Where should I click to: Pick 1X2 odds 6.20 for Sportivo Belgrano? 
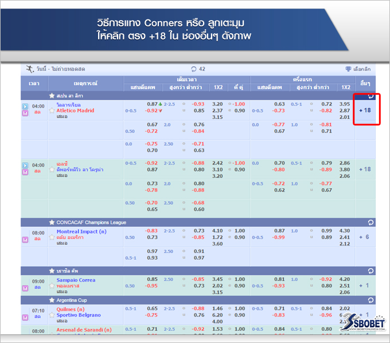(x=217, y=315)
